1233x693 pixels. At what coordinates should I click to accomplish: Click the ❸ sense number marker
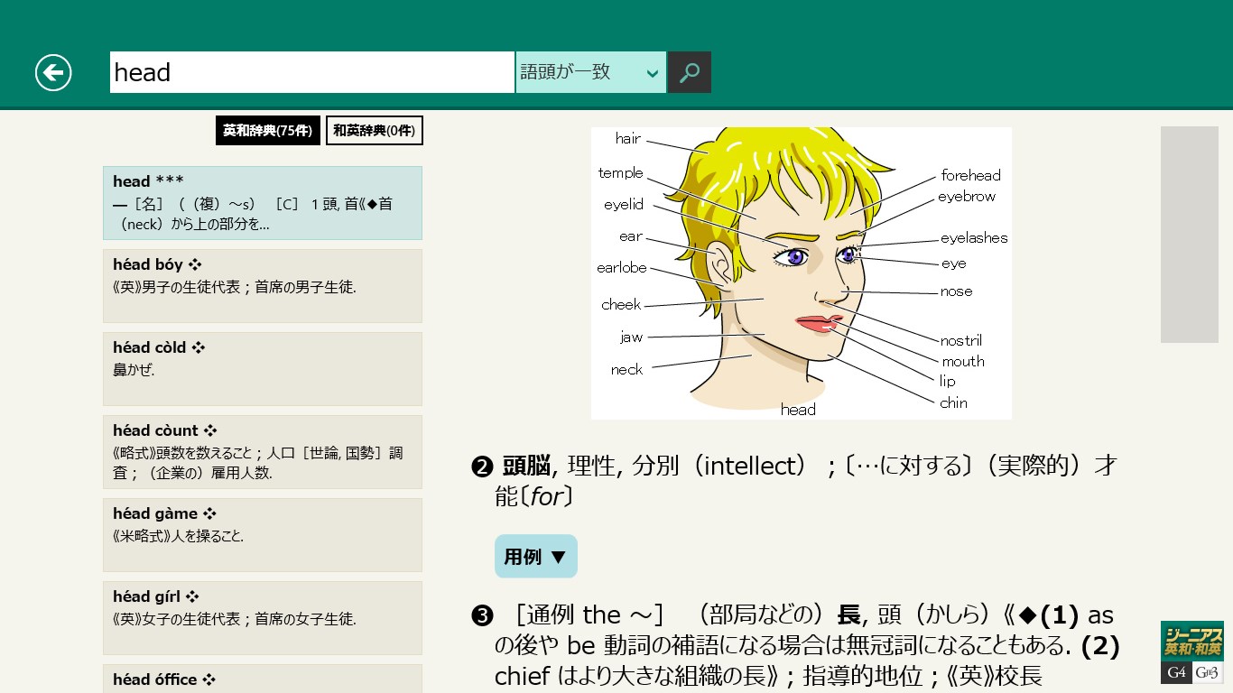click(x=482, y=616)
